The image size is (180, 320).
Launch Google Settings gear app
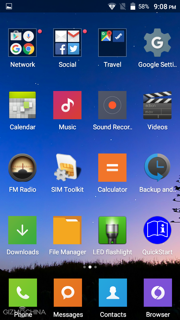[x=157, y=43]
